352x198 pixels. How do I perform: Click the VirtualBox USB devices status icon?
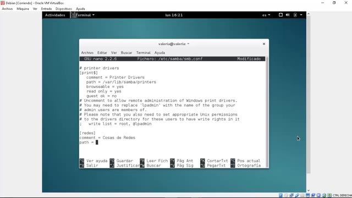(x=297, y=195)
